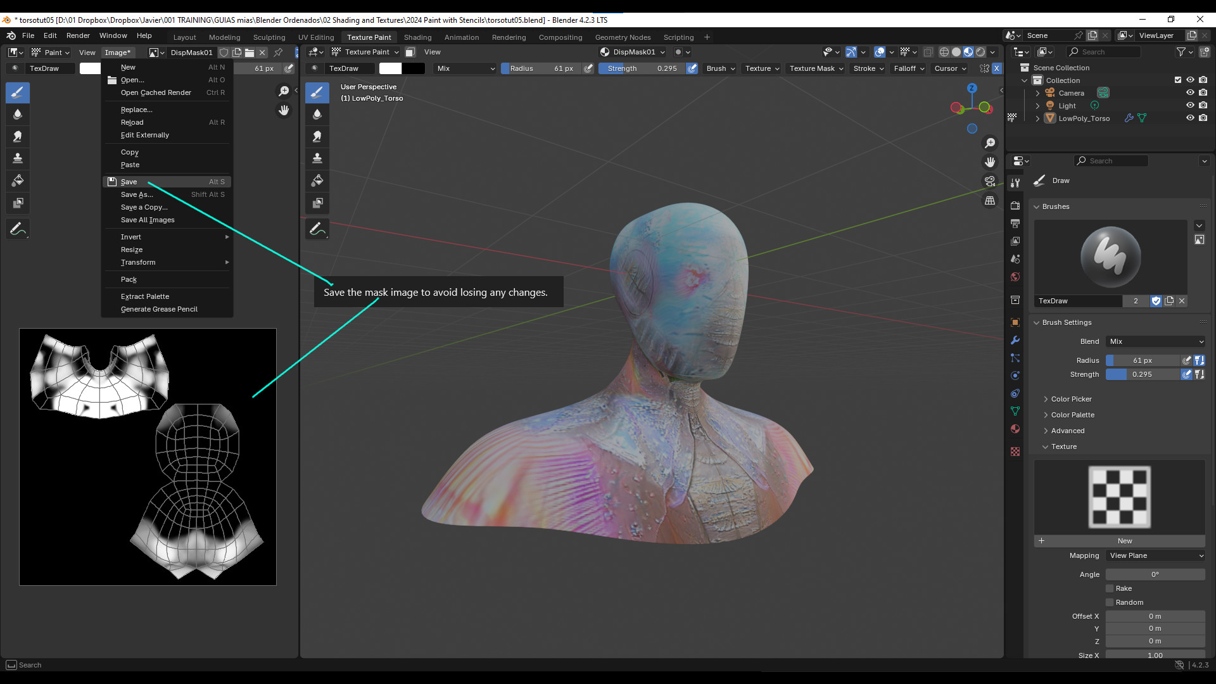This screenshot has height=684, width=1216.
Task: Enable the Random angle checkbox
Action: [x=1110, y=602]
